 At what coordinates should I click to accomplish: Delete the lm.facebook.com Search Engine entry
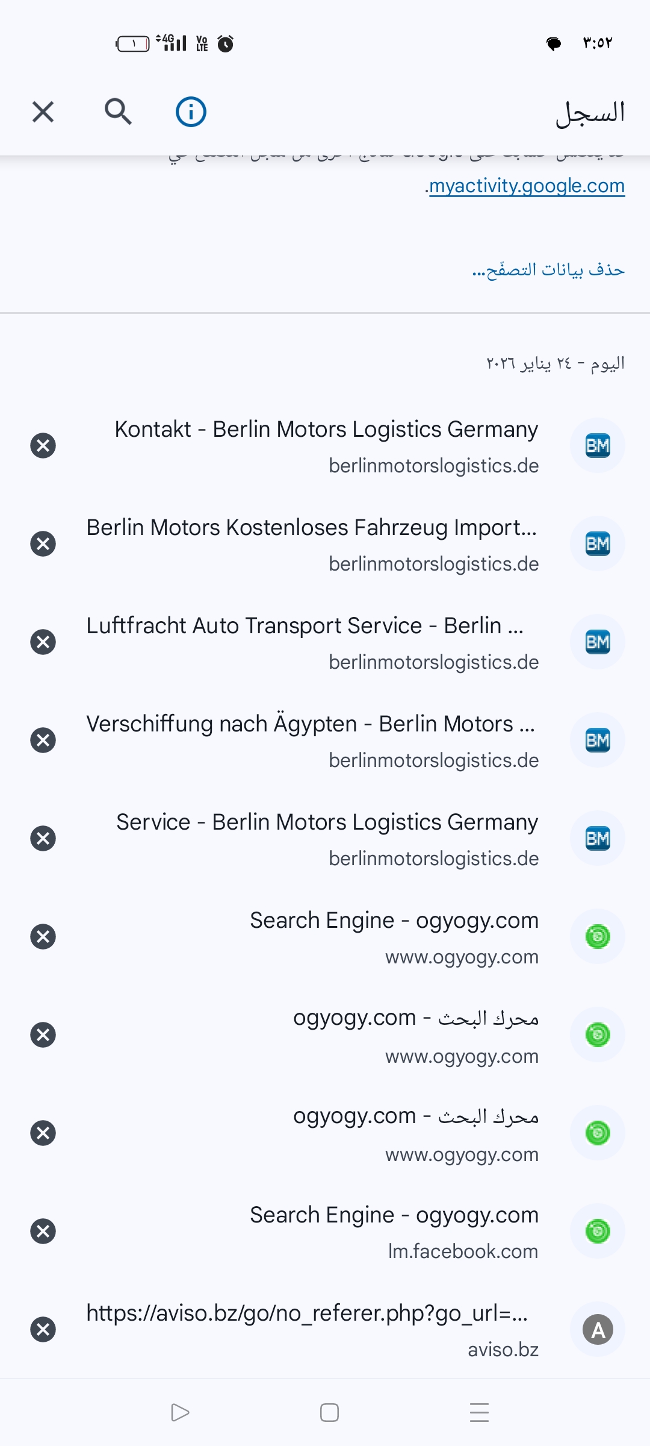[x=43, y=1232]
